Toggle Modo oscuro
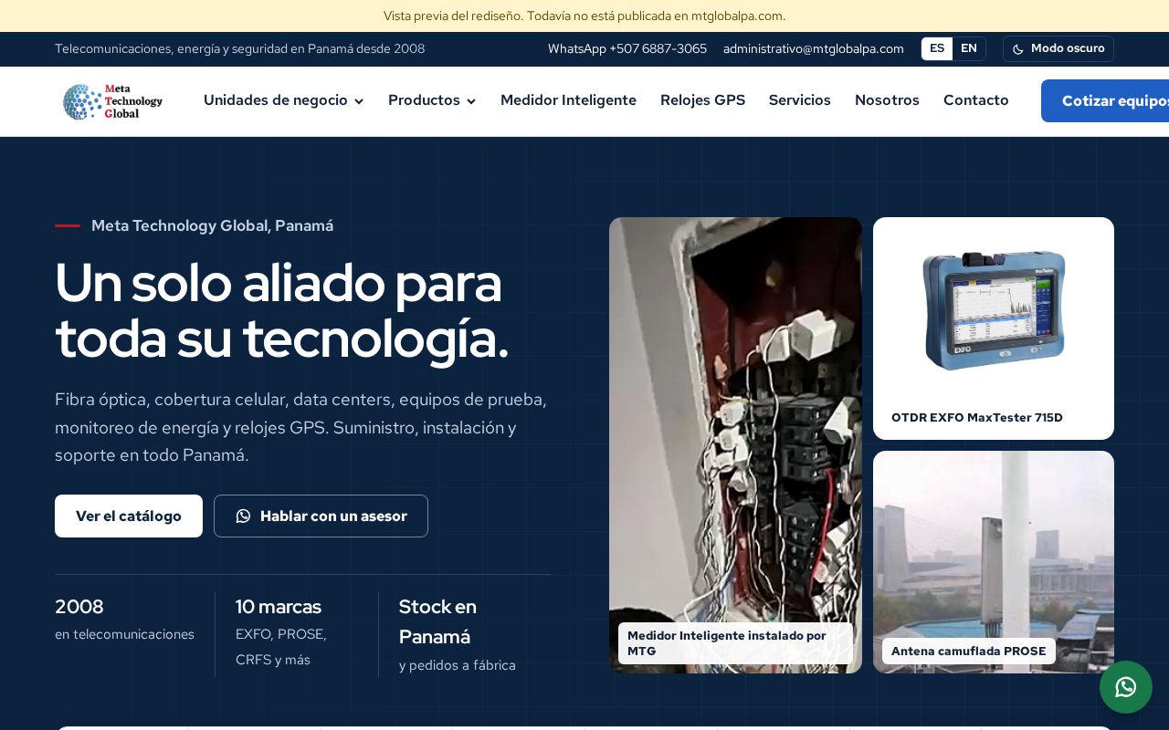Screen dimensions: 1169x730 point(1058,48)
